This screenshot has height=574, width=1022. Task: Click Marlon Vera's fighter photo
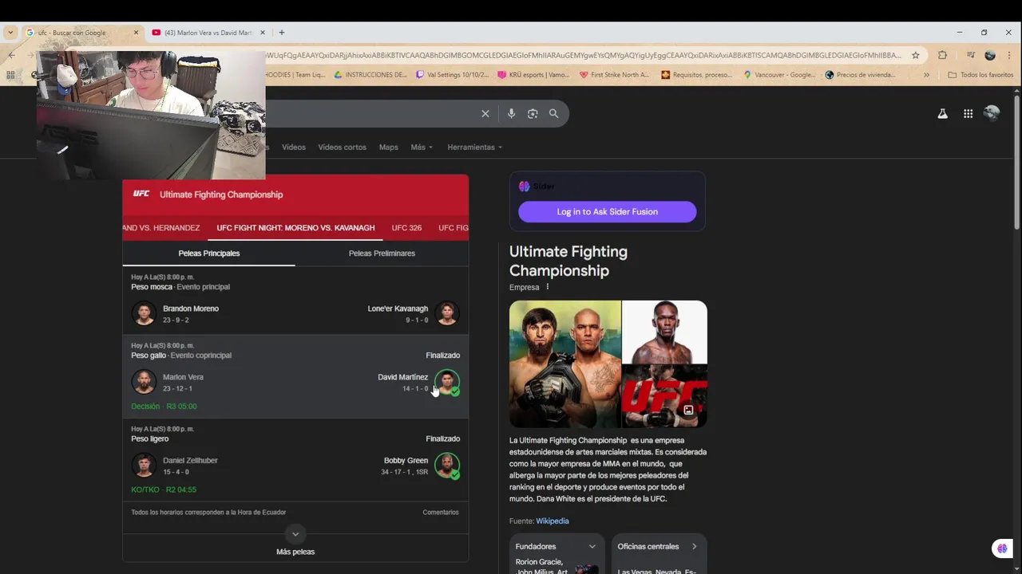(x=144, y=382)
